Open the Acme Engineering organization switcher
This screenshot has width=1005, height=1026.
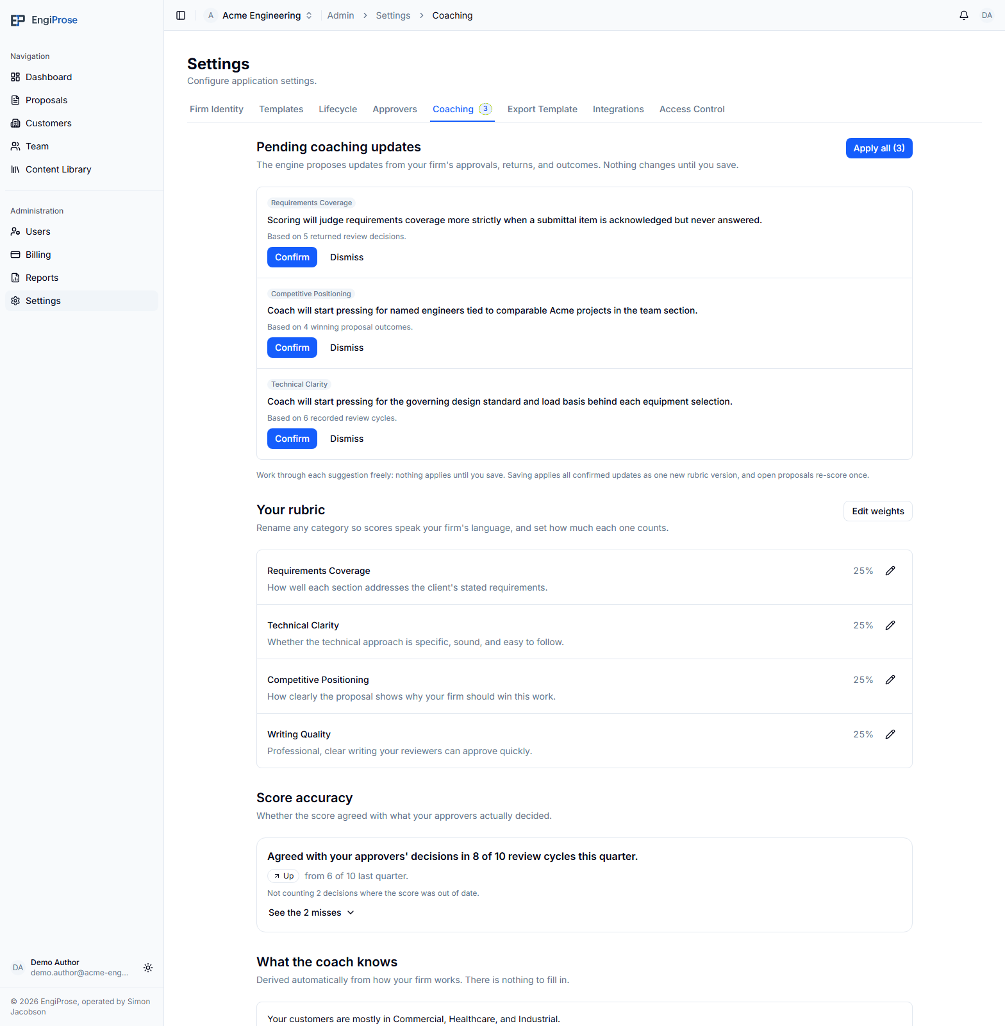coord(259,15)
